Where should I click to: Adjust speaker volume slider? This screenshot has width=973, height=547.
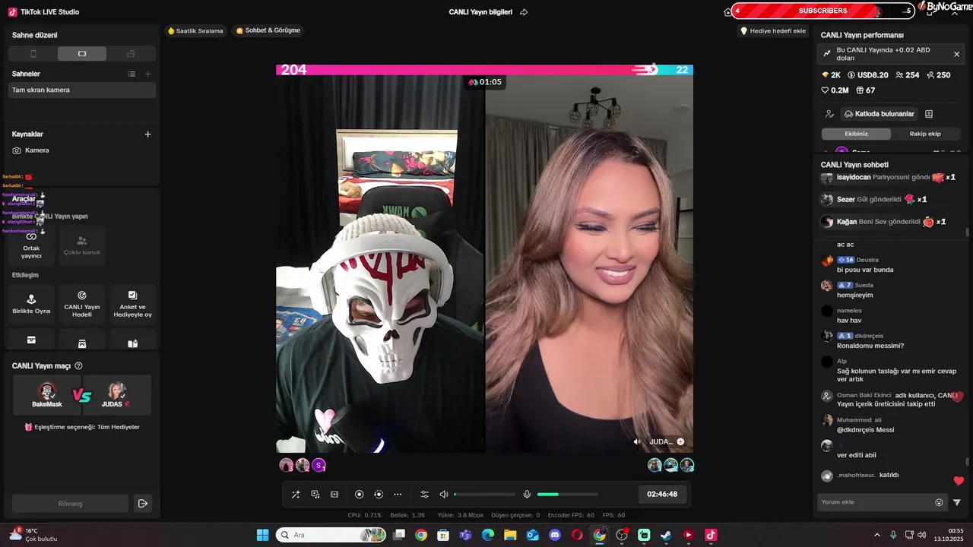pos(484,495)
